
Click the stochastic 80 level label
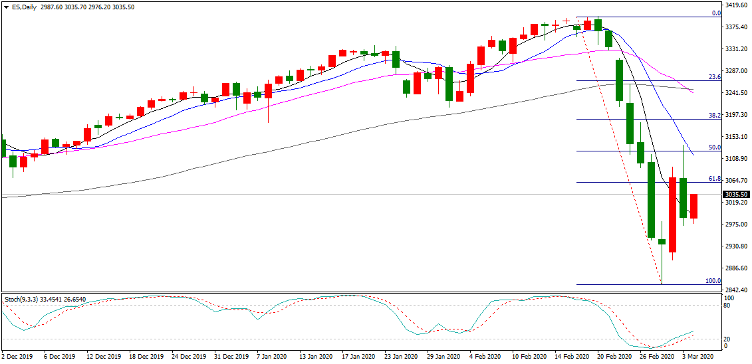729,306
